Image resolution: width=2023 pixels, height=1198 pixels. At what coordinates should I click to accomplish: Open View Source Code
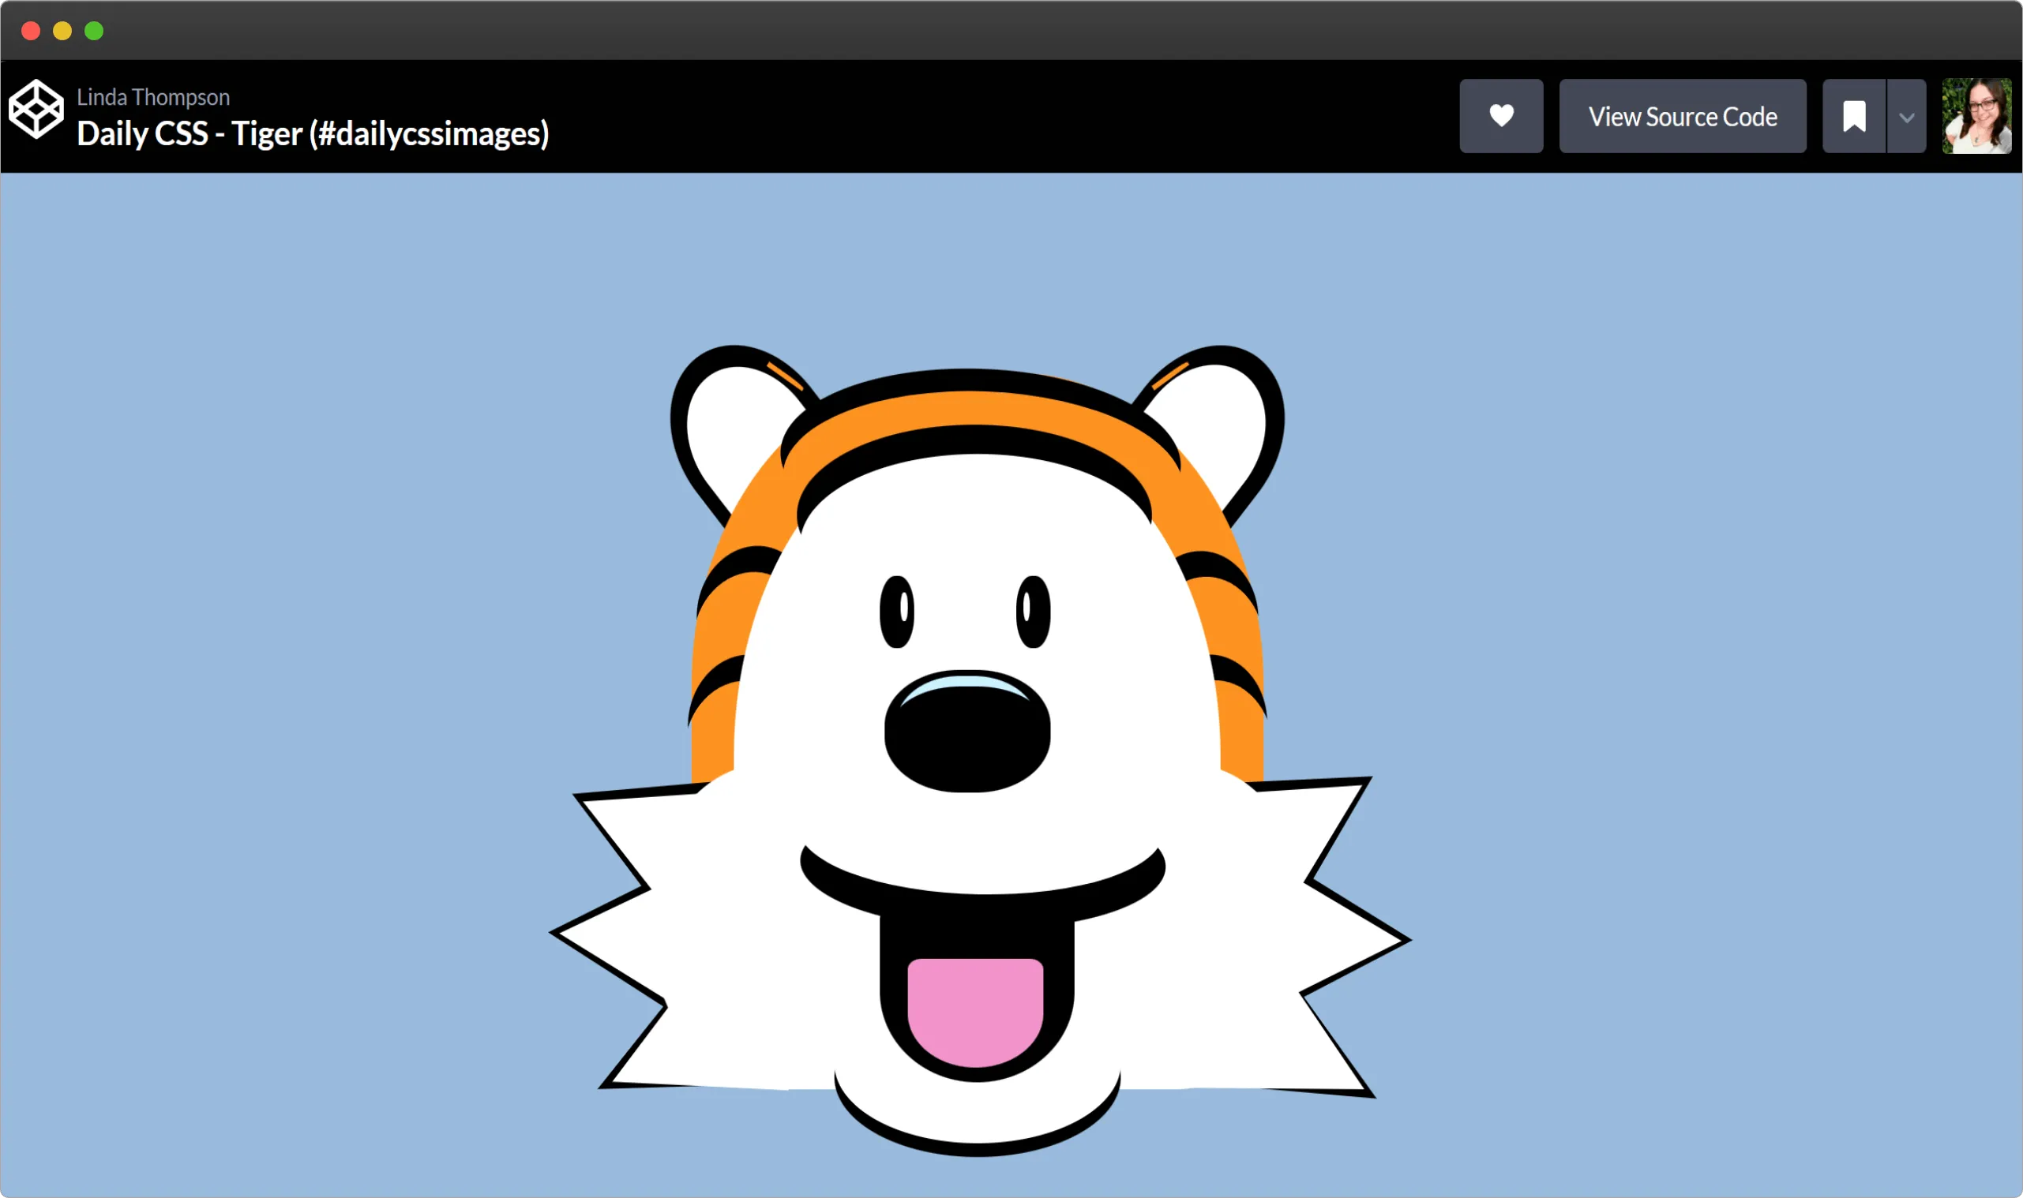tap(1682, 116)
